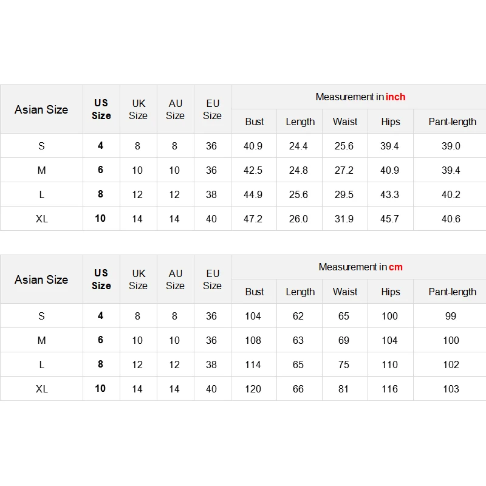Click the "Bust" header in the cm table
This screenshot has width=486, height=486.
[x=255, y=292]
